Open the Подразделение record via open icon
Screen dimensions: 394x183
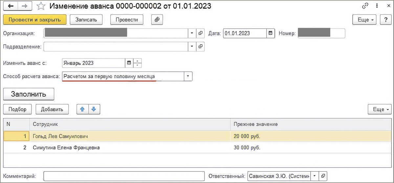click(200, 47)
